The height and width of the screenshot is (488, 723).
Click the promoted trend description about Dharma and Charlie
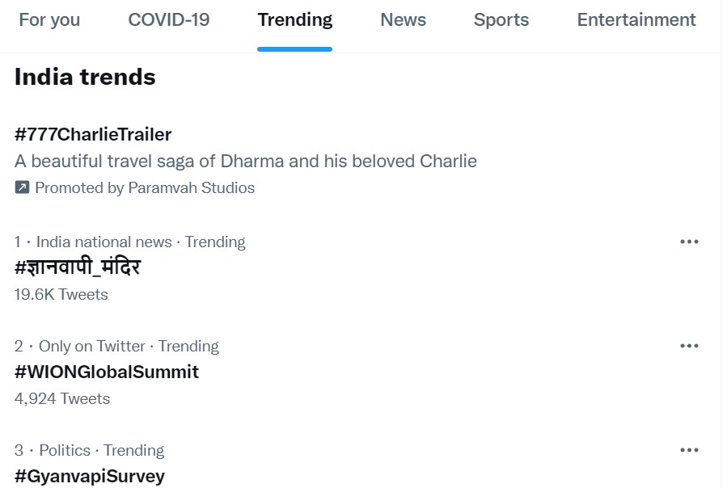pyautogui.click(x=246, y=161)
